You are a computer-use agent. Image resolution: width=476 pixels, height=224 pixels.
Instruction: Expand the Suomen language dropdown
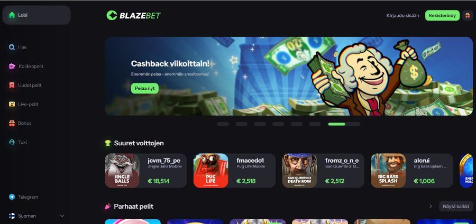point(36,216)
